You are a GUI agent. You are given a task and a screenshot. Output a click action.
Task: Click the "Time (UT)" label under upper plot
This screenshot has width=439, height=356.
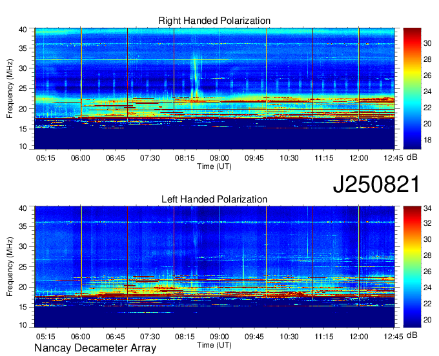tap(214, 166)
